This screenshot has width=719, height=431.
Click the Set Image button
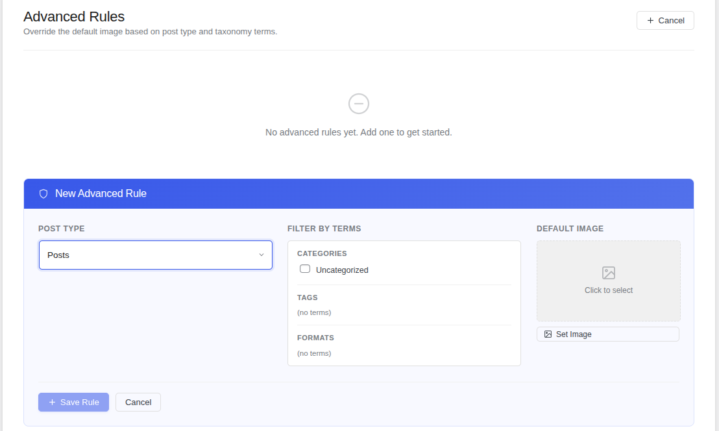coord(607,334)
